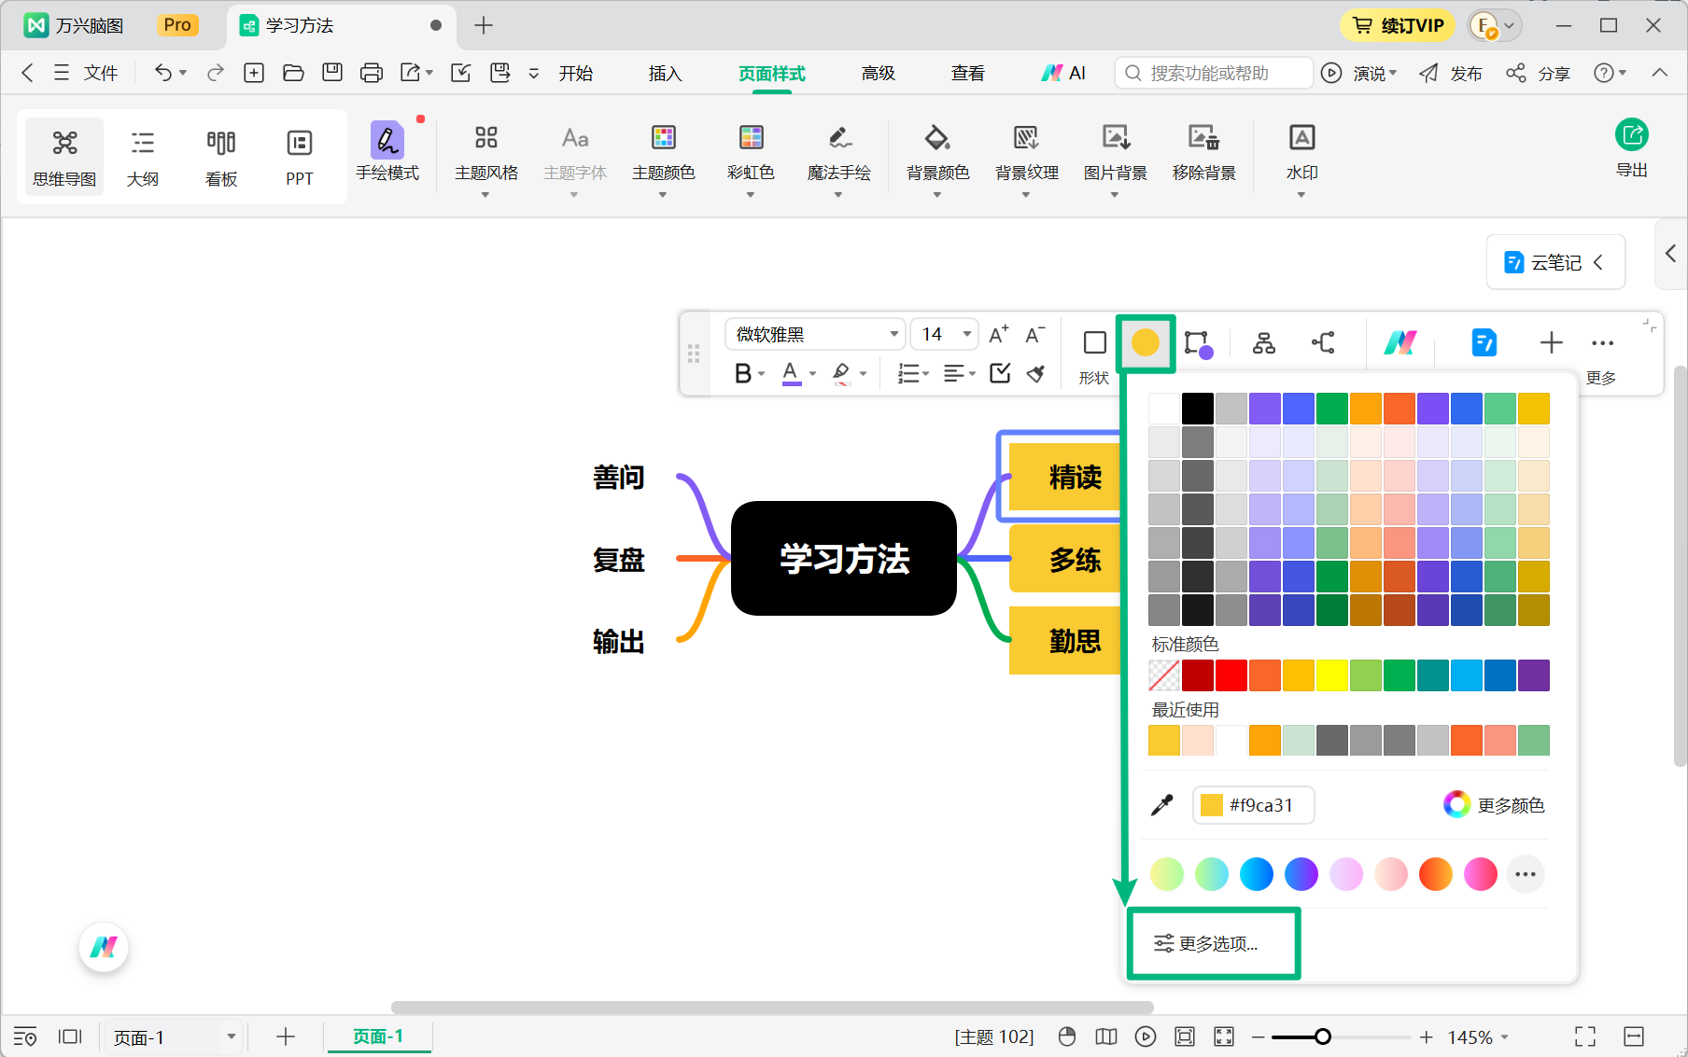Click the #f9ca31 hex color field
The image size is (1688, 1057).
click(x=1253, y=805)
